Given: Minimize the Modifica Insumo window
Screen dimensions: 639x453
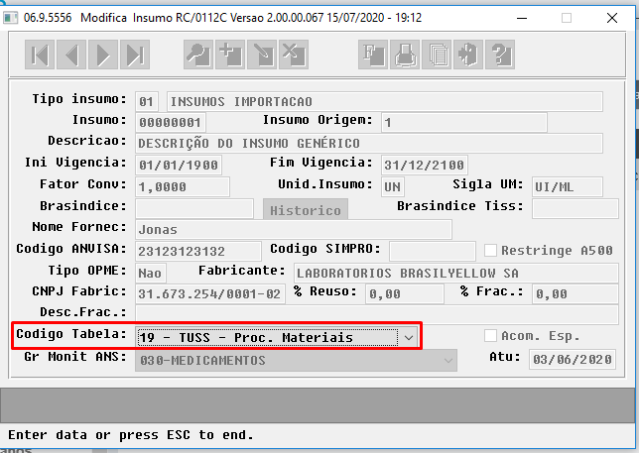Looking at the screenshot, I should (x=522, y=18).
